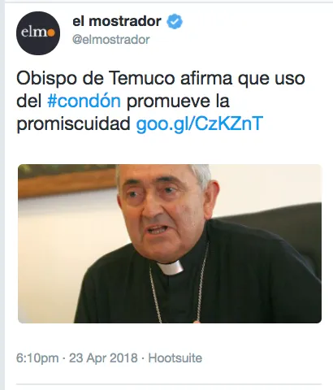Image resolution: width=333 pixels, height=390 pixels.
Task: Click the white clerical collar in photo
Action: pos(171,267)
